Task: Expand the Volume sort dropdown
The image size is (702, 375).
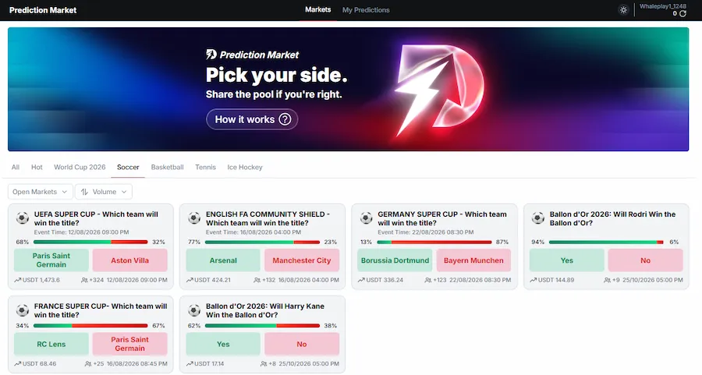Action: tap(104, 192)
